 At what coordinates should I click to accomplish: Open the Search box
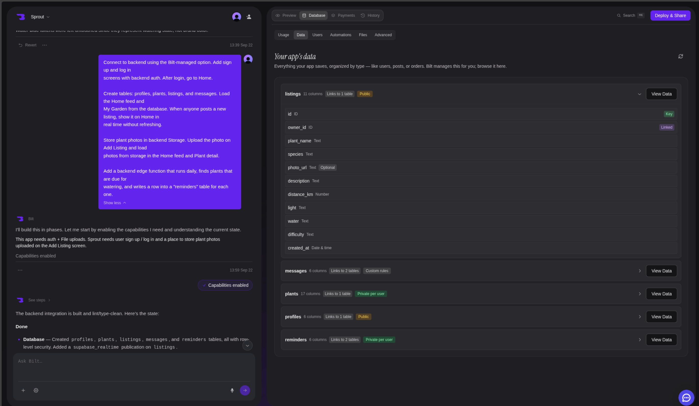point(630,16)
